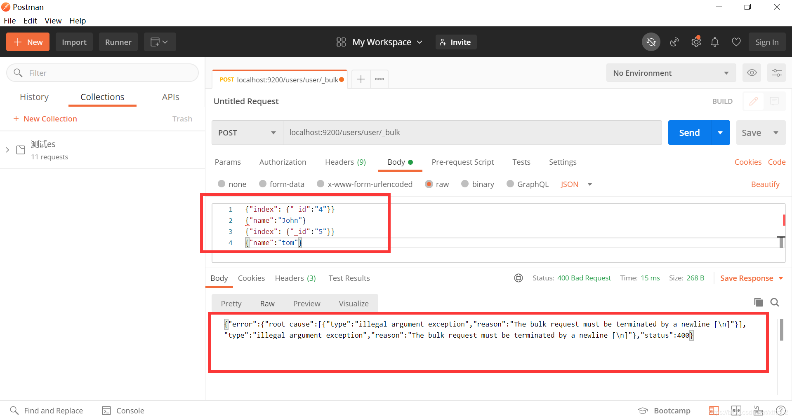This screenshot has width=792, height=420.
Task: Click the Bootcamp graduation cap icon
Action: [643, 411]
